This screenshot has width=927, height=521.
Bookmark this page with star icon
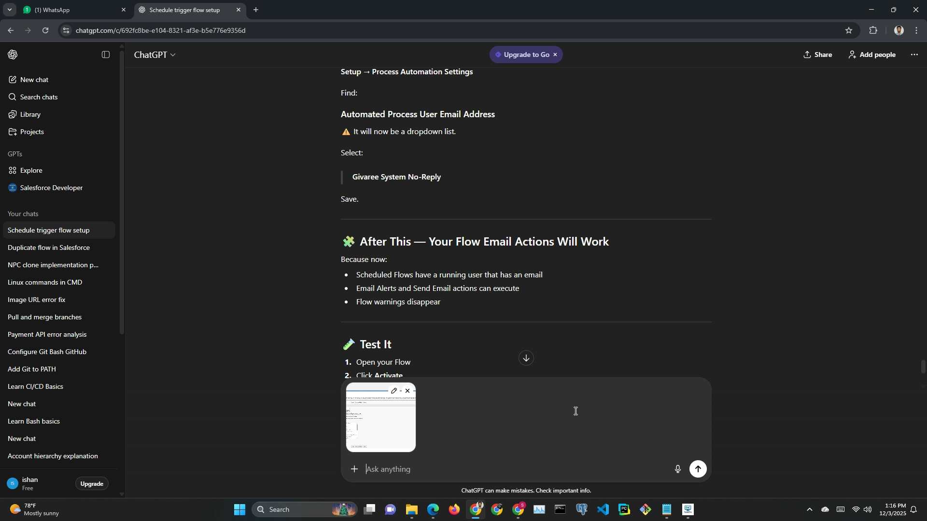pyautogui.click(x=849, y=30)
